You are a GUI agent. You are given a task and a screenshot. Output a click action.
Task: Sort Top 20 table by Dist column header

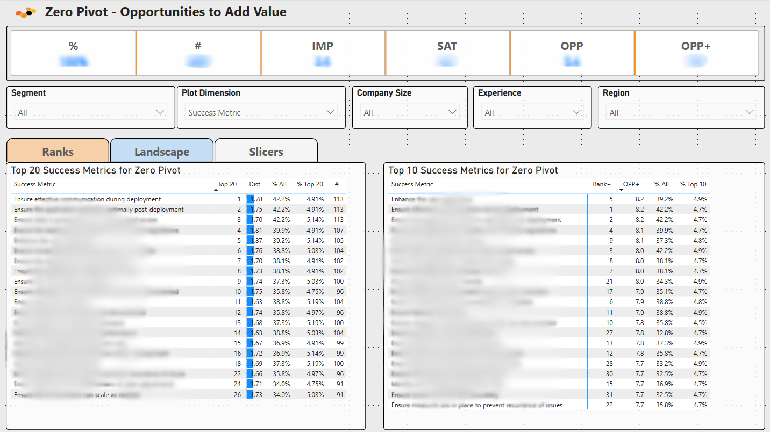coord(255,184)
